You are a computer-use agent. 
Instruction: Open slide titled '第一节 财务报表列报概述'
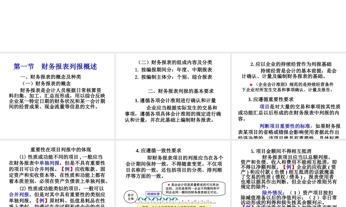tap(55, 66)
